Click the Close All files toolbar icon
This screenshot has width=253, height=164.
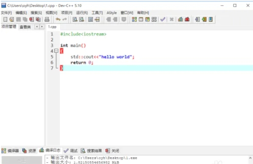pos(38,19)
